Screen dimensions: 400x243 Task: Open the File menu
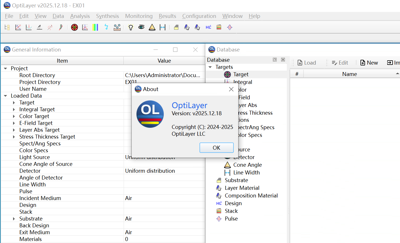click(9, 16)
